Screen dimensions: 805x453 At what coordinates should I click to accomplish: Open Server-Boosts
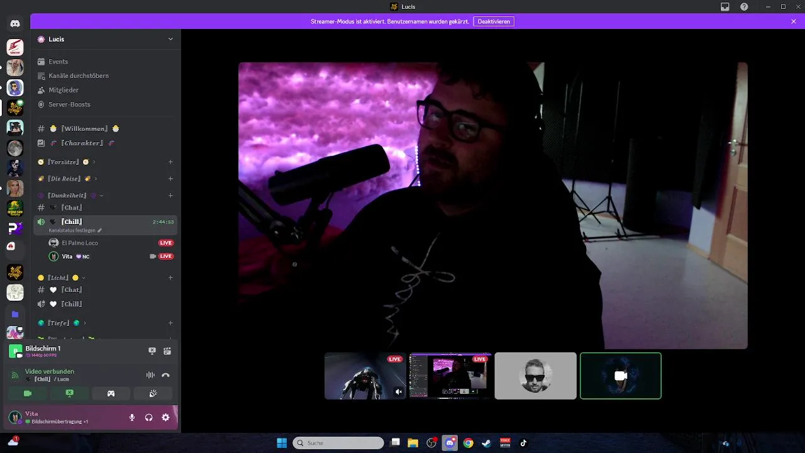pos(106,104)
